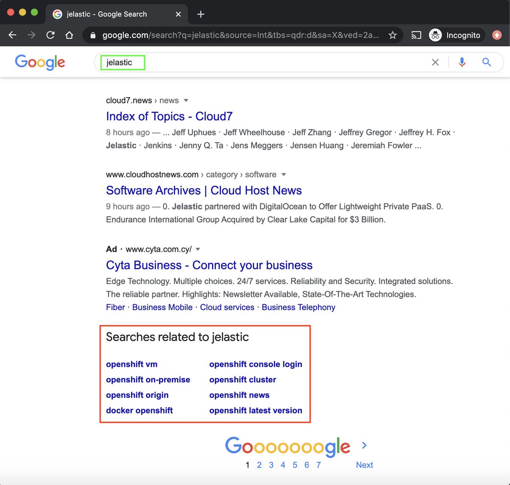Image resolution: width=510 pixels, height=485 pixels.
Task: Expand cloud7.news result options arrow
Action: click(x=186, y=101)
